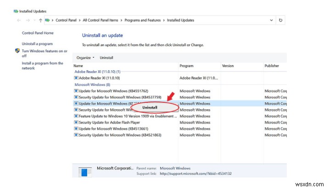Select Adobe Reader XI (11.0.10) update row
Viewport: 329px width, 189px height.
99,78
